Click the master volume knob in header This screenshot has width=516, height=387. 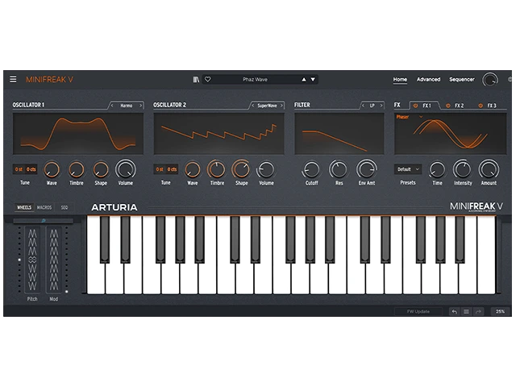(x=490, y=80)
